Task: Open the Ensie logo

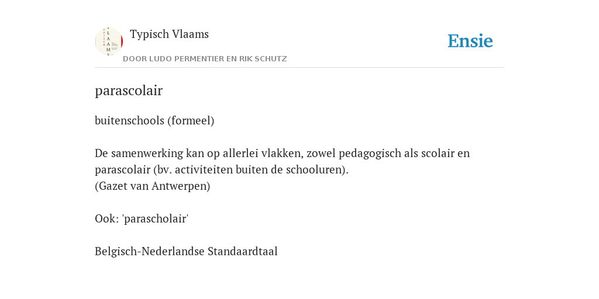Action: click(x=470, y=41)
